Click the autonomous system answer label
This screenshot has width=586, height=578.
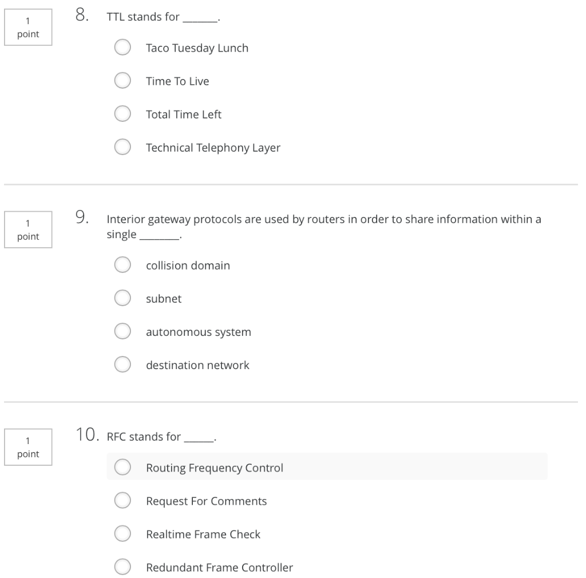[x=199, y=332]
